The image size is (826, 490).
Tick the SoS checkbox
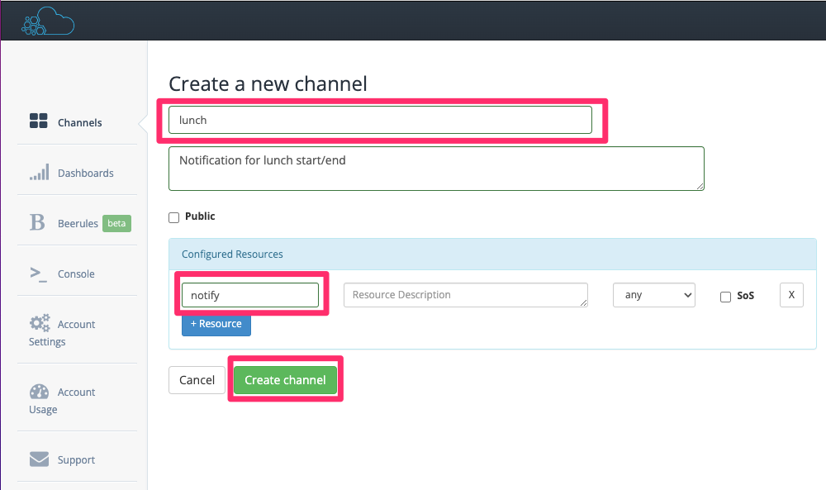[x=725, y=297]
